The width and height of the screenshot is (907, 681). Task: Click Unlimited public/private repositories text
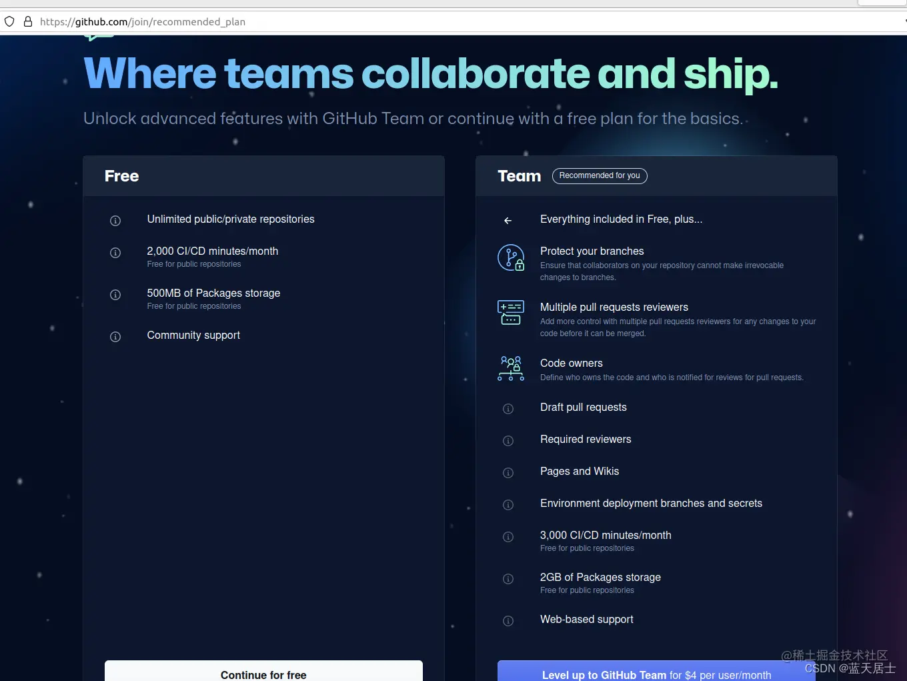point(231,219)
